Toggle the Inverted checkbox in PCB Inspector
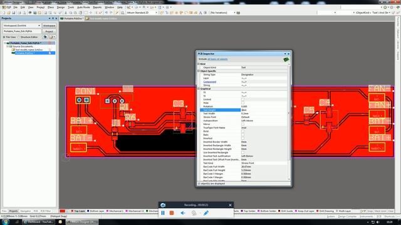The width and height of the screenshot is (401, 225). pos(242,138)
